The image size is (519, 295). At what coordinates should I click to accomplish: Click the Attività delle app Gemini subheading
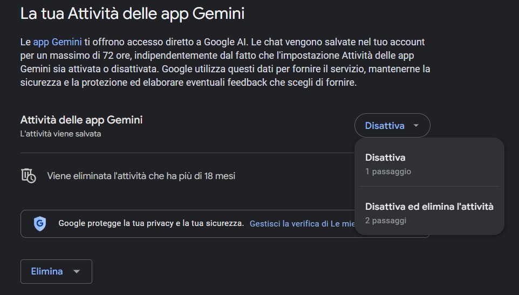(81, 120)
